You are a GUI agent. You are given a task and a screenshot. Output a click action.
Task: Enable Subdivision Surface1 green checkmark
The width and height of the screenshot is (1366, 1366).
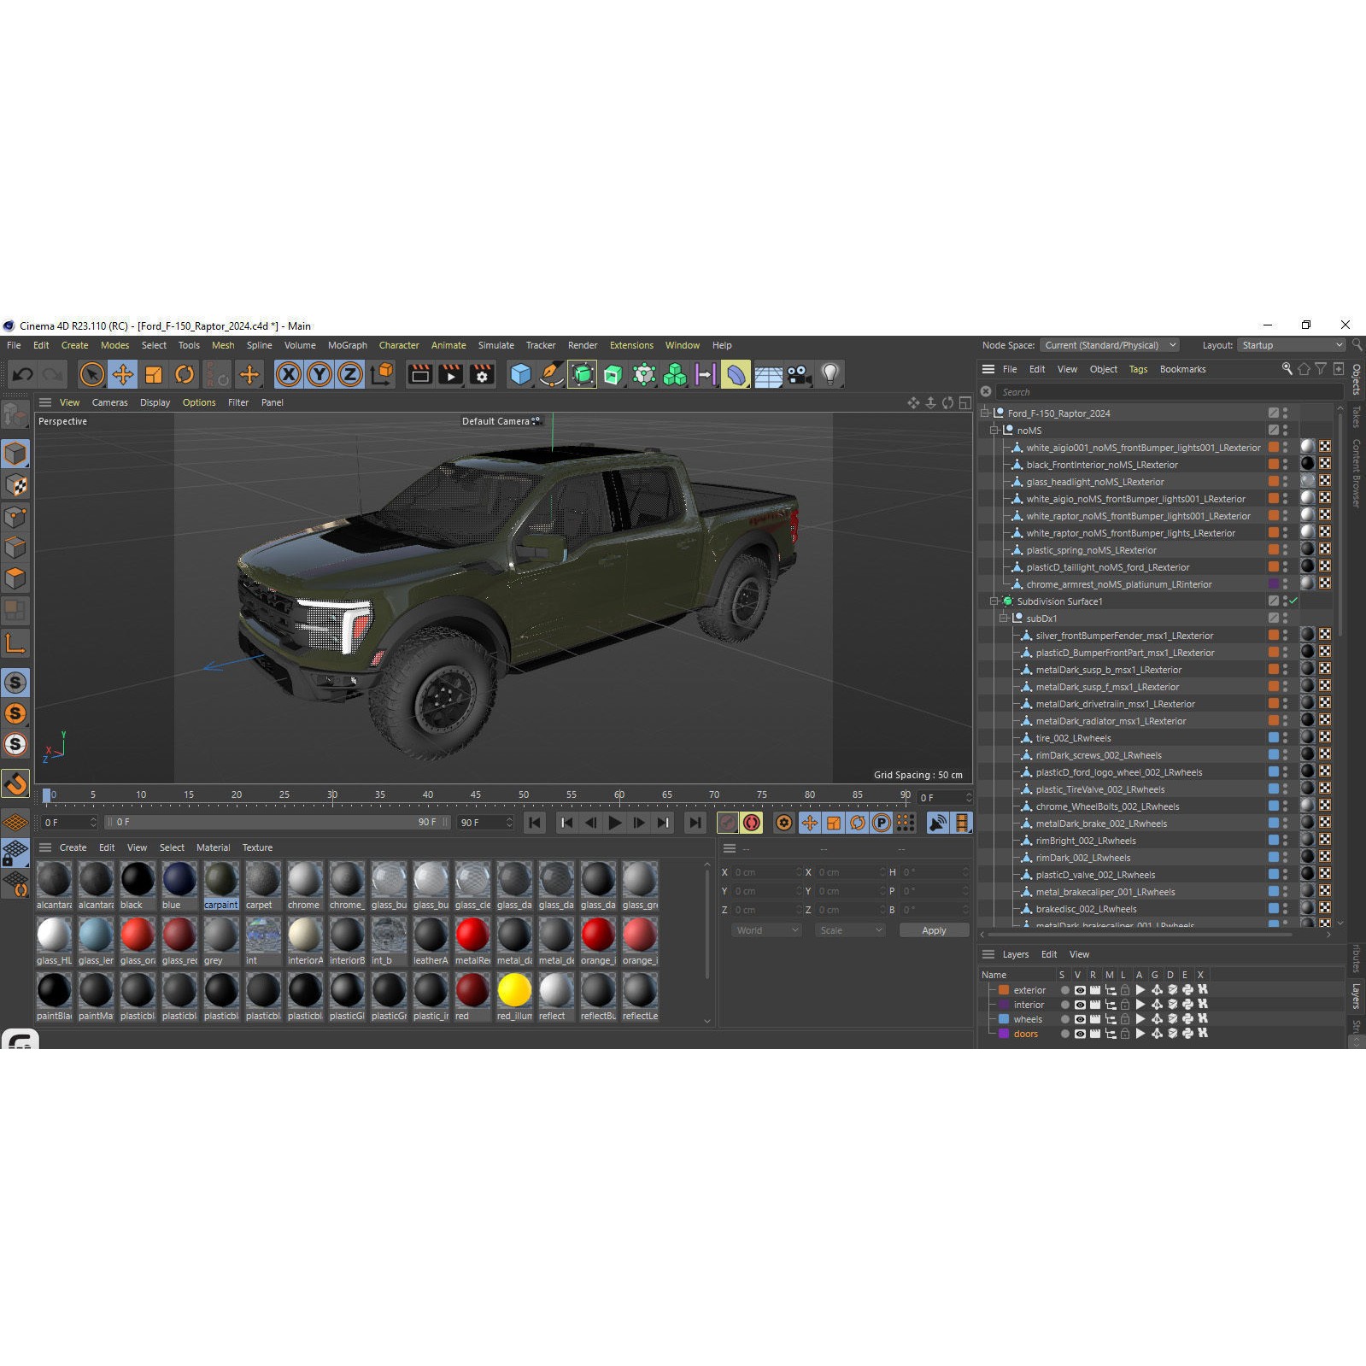(1293, 601)
